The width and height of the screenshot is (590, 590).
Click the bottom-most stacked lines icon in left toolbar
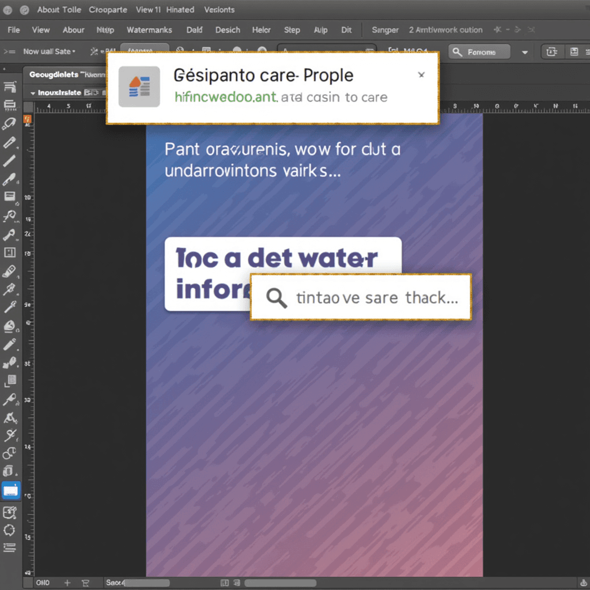tap(10, 547)
